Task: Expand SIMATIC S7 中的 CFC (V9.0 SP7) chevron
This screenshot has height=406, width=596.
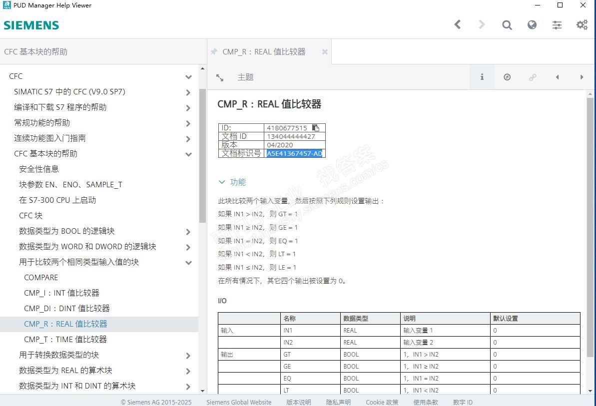Action: click(188, 92)
